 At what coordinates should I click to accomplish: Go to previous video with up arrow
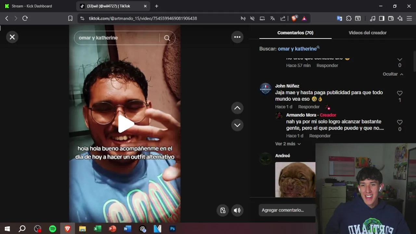pyautogui.click(x=237, y=108)
